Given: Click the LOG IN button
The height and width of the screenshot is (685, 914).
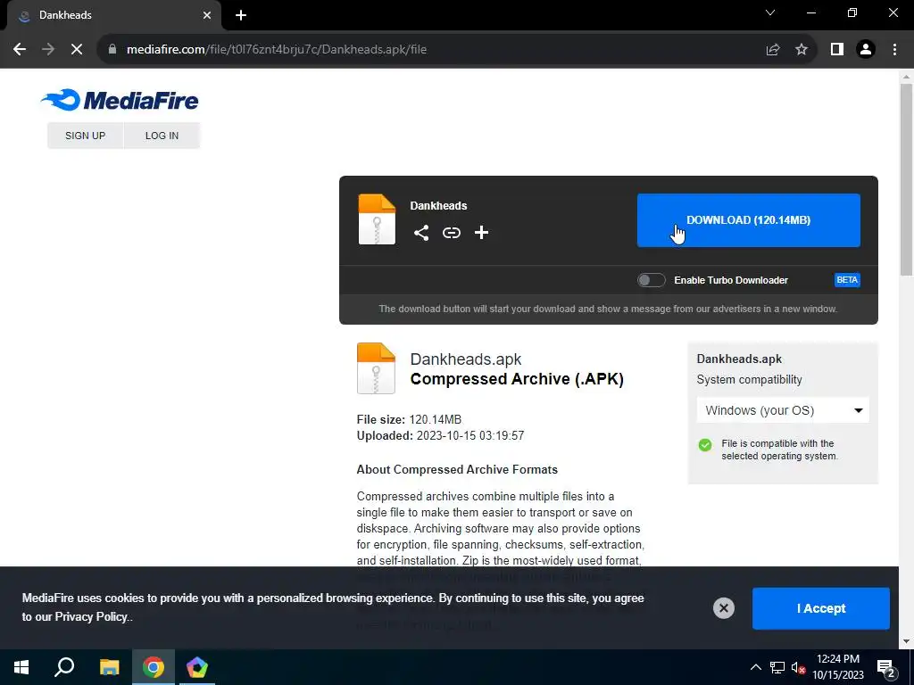Looking at the screenshot, I should [162, 136].
